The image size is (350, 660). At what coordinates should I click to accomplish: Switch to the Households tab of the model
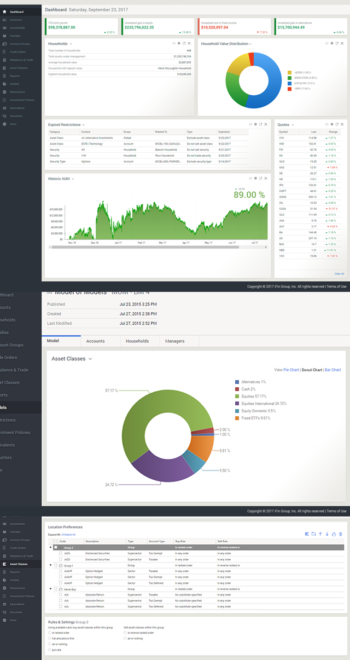(139, 341)
